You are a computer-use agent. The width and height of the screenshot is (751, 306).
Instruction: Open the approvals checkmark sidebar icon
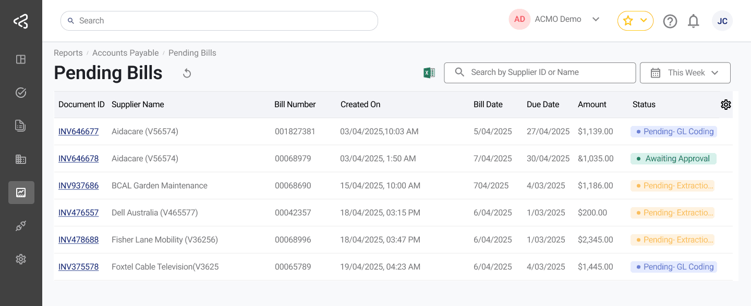coord(21,92)
